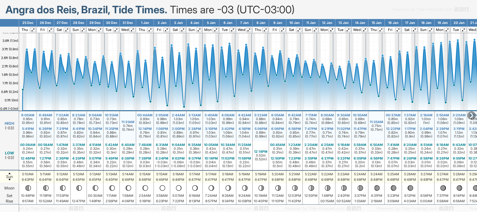Click expand icon for Fri 9 Jan

click(283, 30)
